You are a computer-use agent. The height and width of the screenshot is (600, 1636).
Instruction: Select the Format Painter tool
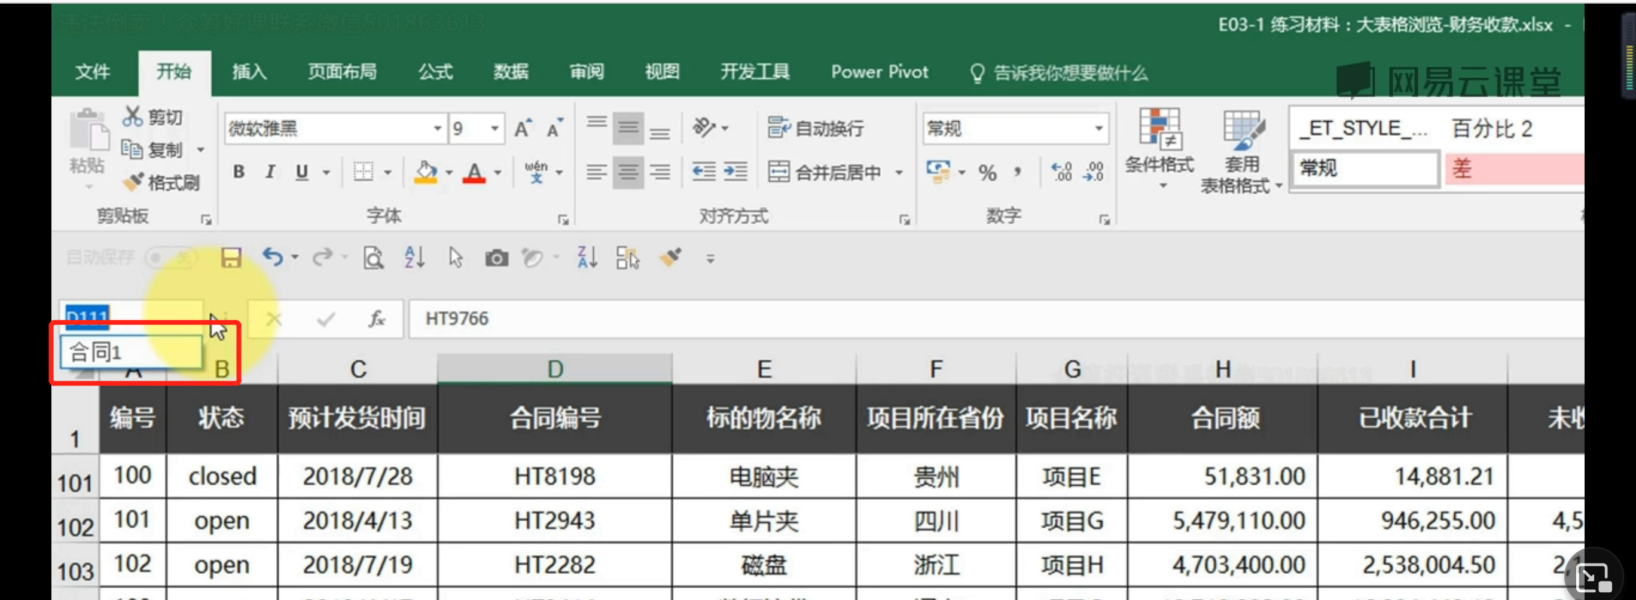[161, 182]
